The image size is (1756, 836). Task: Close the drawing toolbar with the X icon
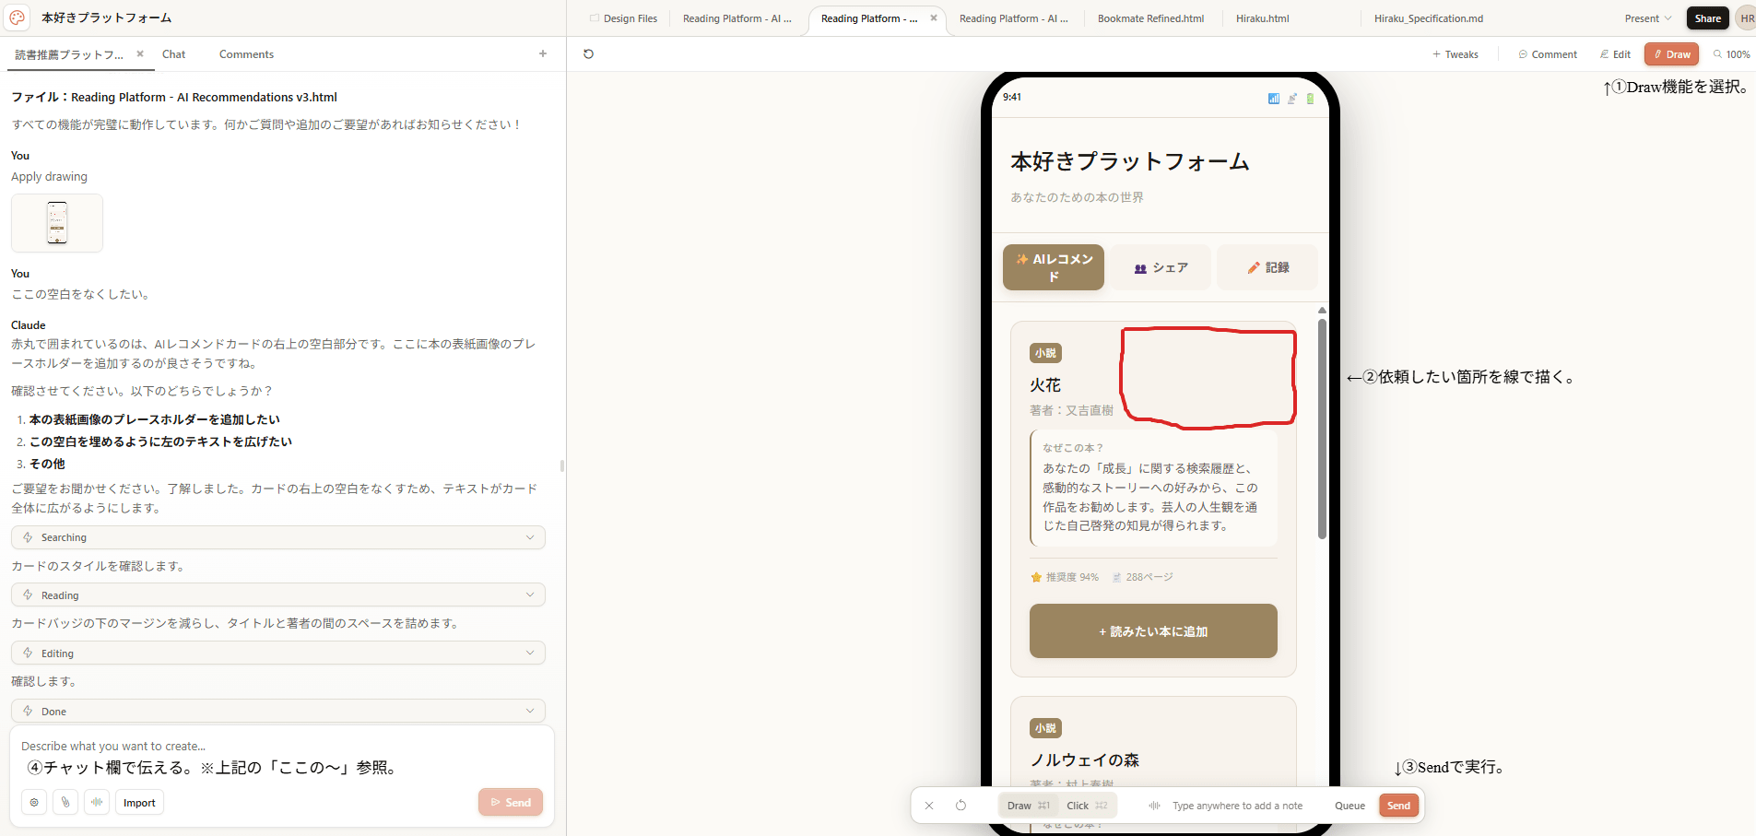[929, 806]
